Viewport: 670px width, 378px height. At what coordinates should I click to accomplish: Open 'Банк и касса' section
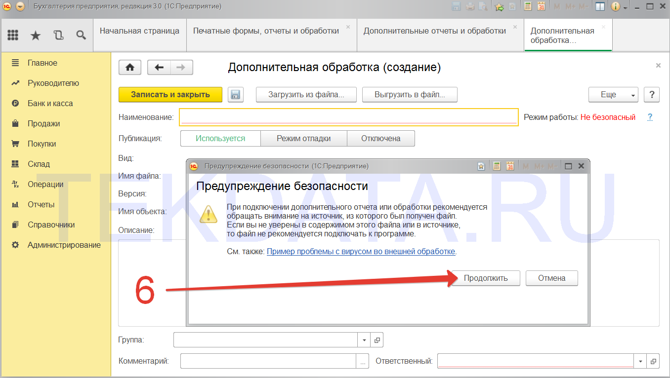click(x=50, y=104)
